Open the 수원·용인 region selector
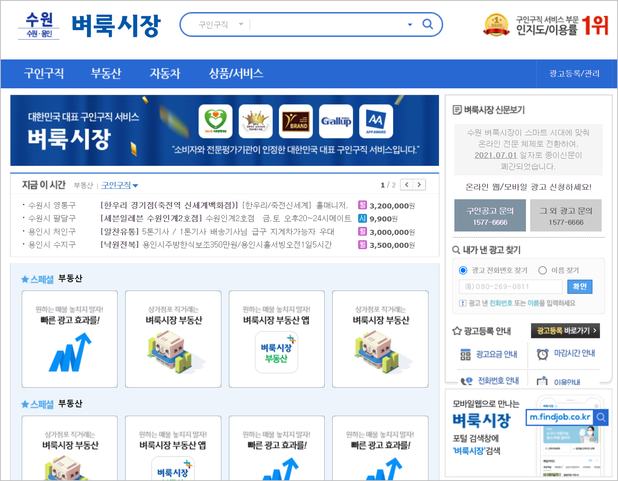This screenshot has height=481, width=618. [39, 26]
